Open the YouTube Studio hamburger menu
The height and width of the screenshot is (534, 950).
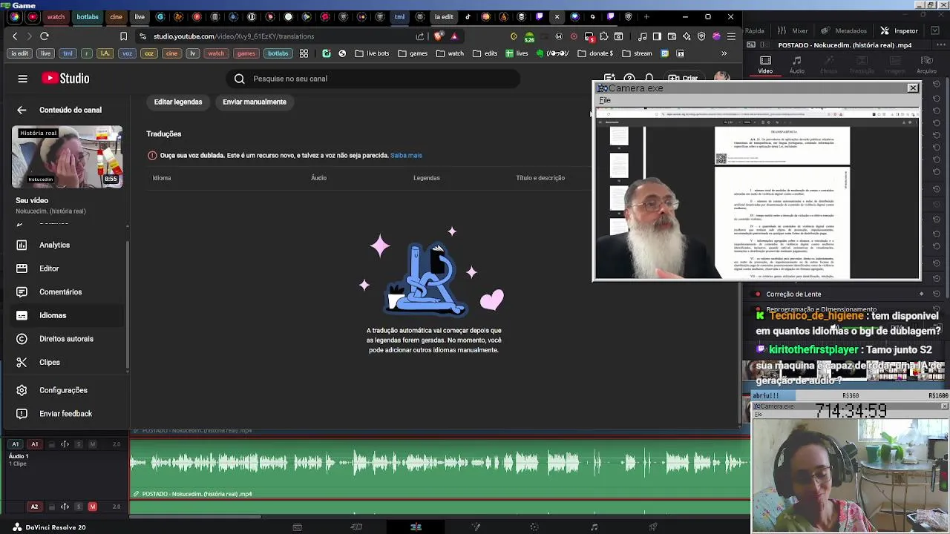pyautogui.click(x=22, y=79)
